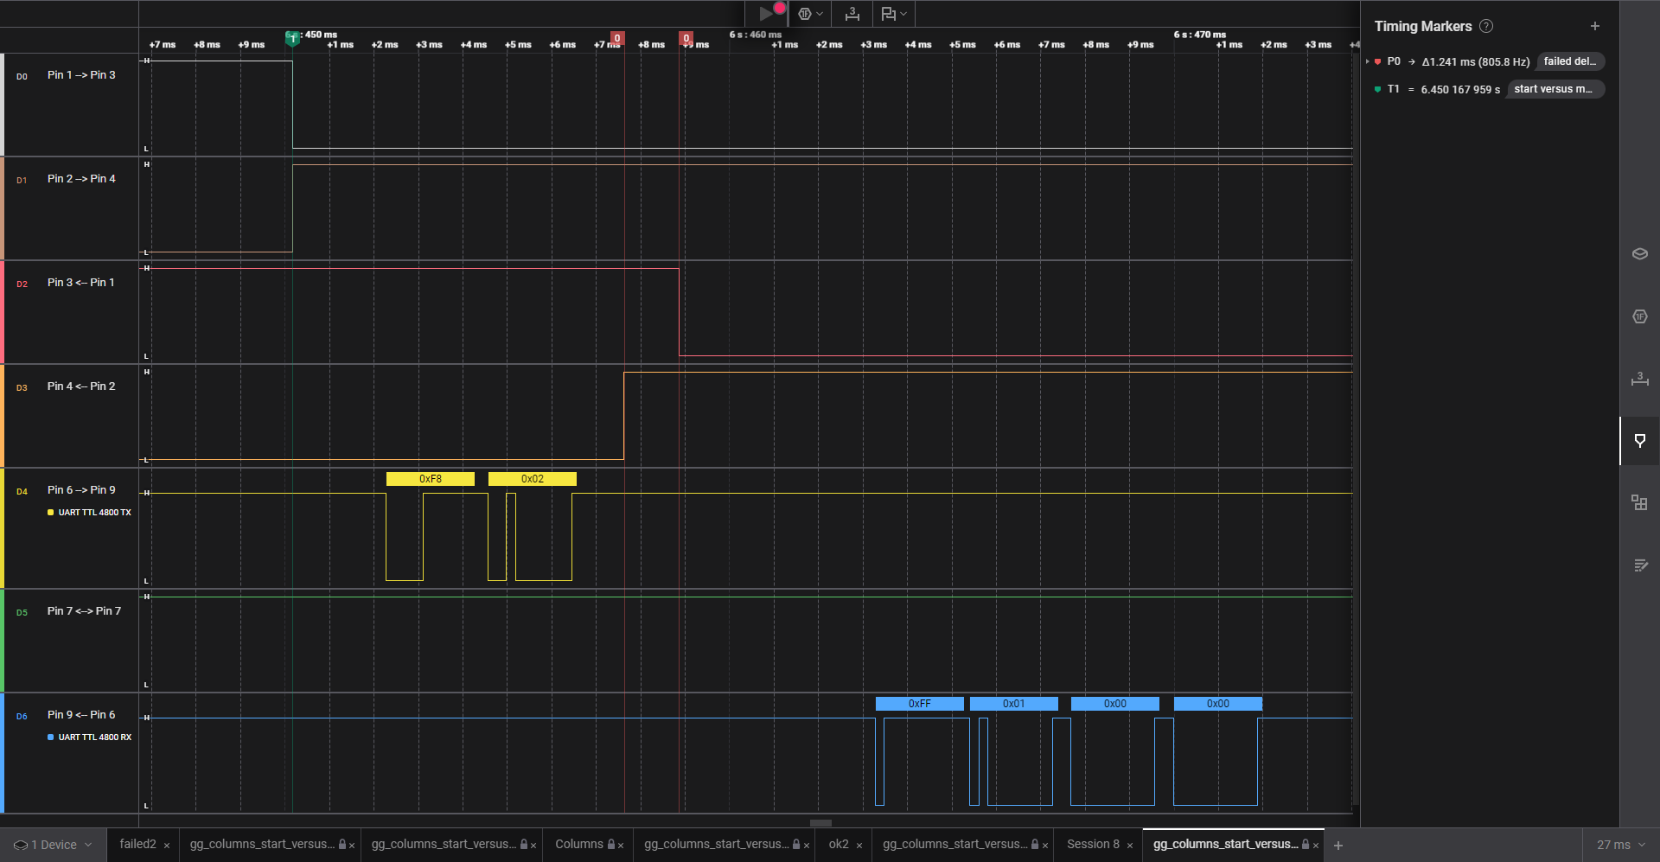Click the Timing Markers help icon
The image size is (1660, 862).
coord(1486,26)
